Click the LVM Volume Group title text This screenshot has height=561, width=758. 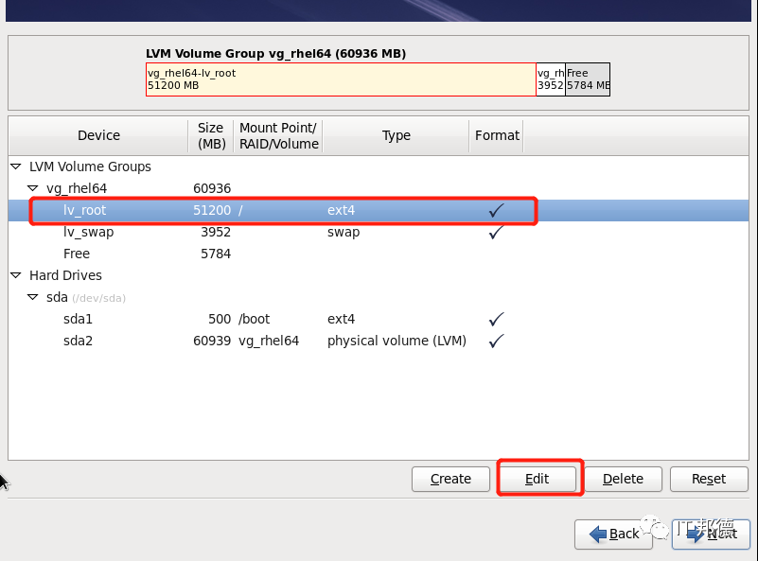pos(275,54)
